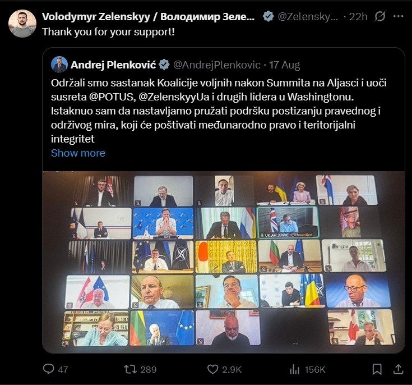Like the post with the heart icon
Viewport: 412px width, 385px height.
pyautogui.click(x=212, y=369)
